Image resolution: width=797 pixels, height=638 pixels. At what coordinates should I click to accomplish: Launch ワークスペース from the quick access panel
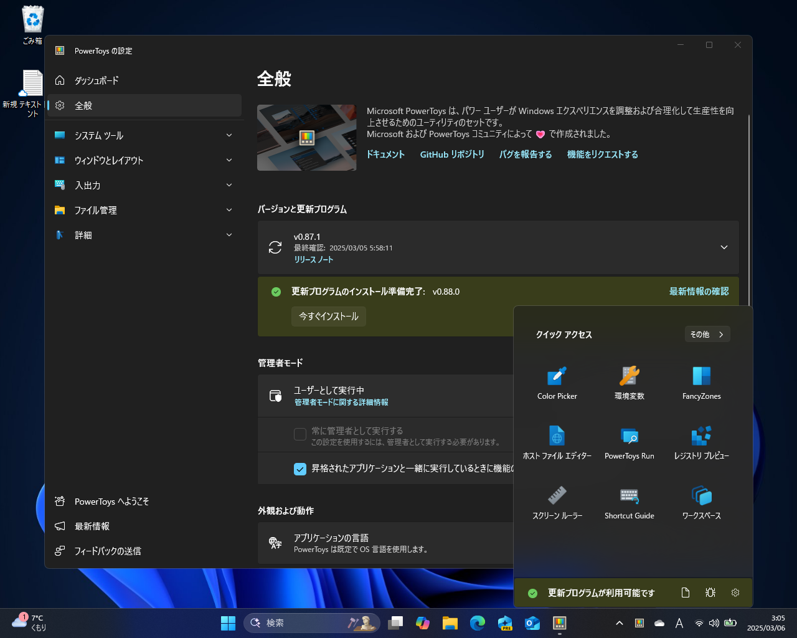coord(701,502)
